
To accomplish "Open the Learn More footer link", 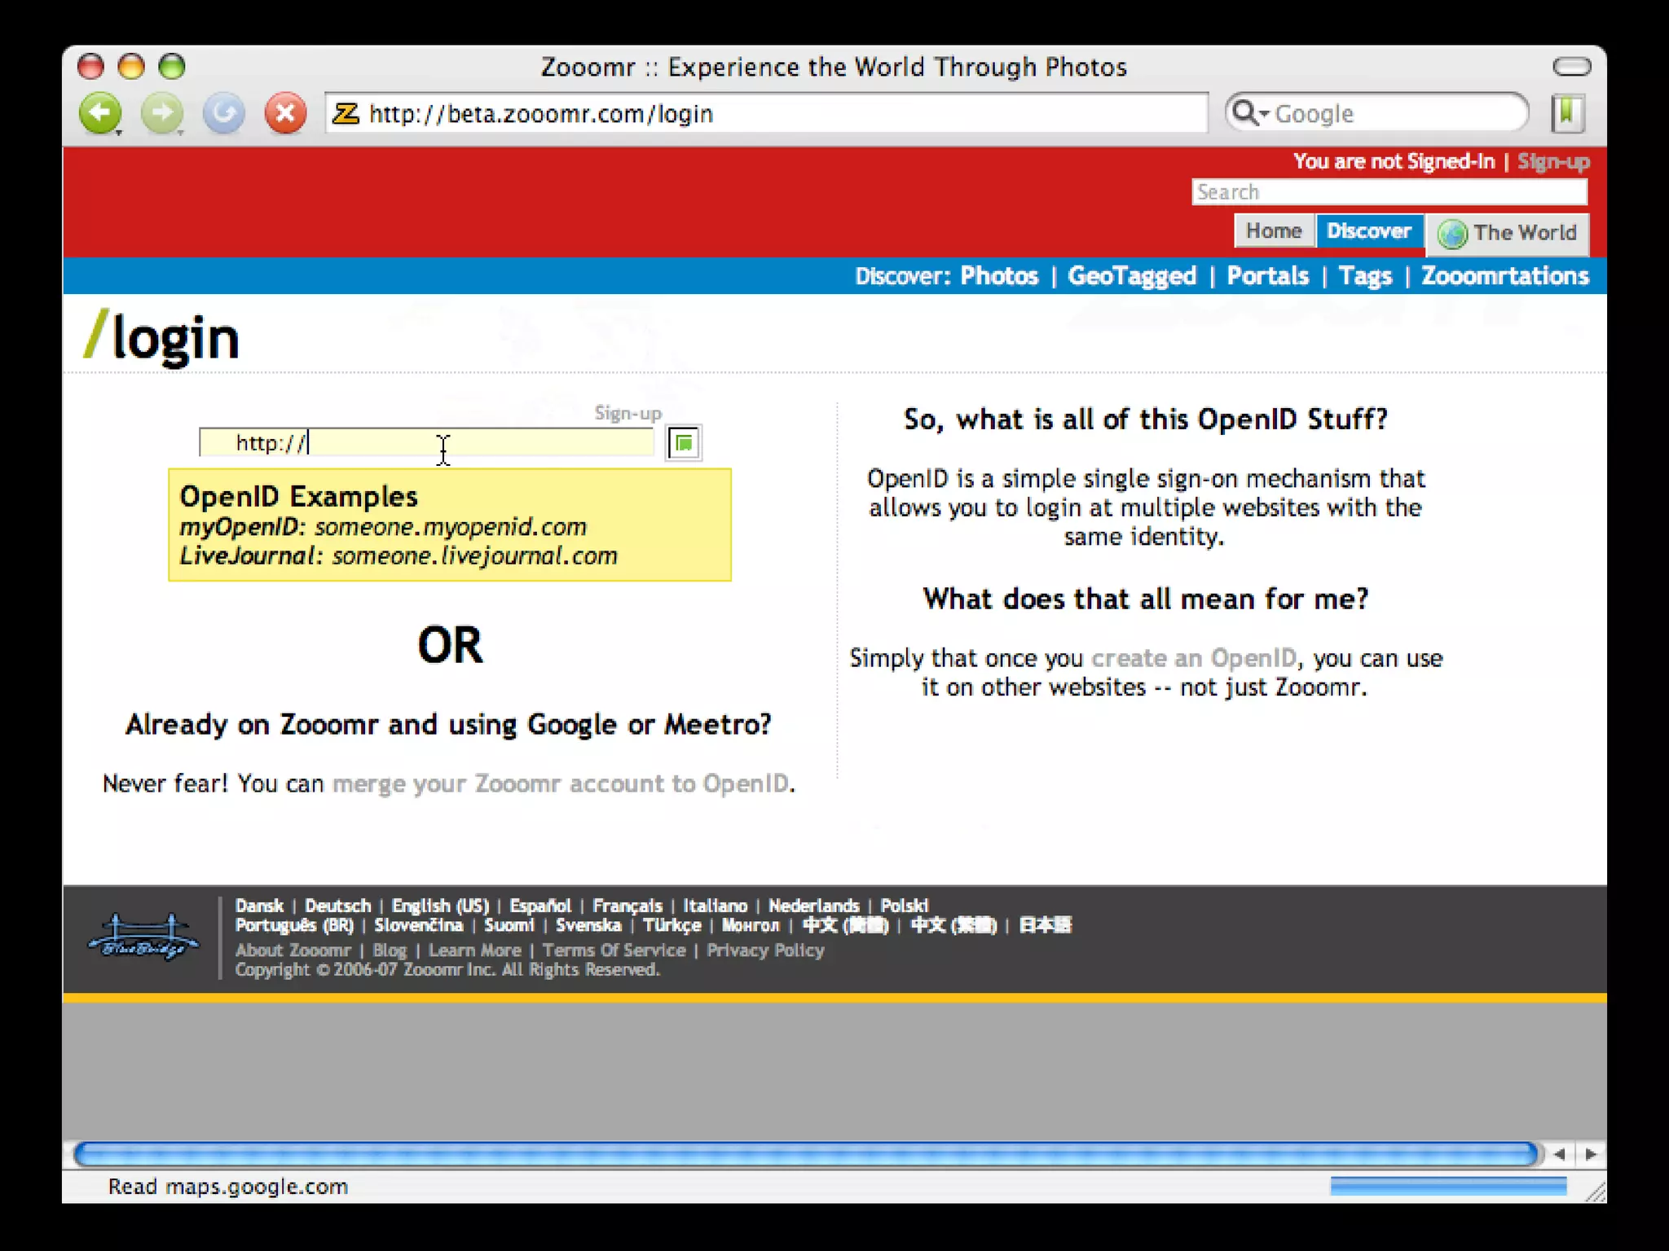I will click(x=474, y=950).
